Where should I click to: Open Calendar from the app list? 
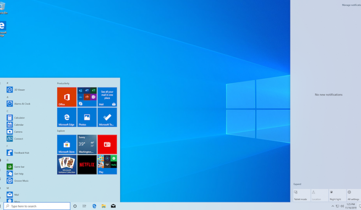pyautogui.click(x=16, y=125)
